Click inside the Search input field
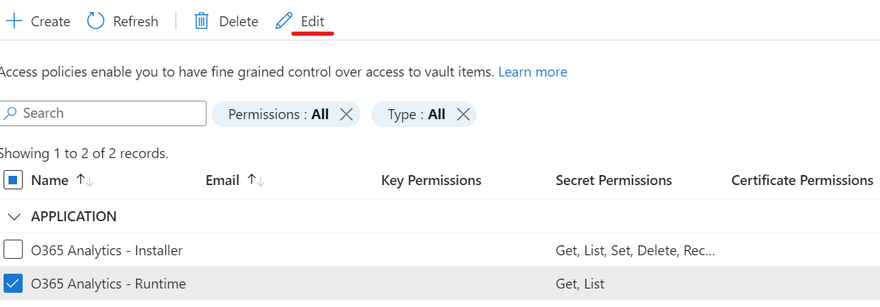 pos(113,113)
